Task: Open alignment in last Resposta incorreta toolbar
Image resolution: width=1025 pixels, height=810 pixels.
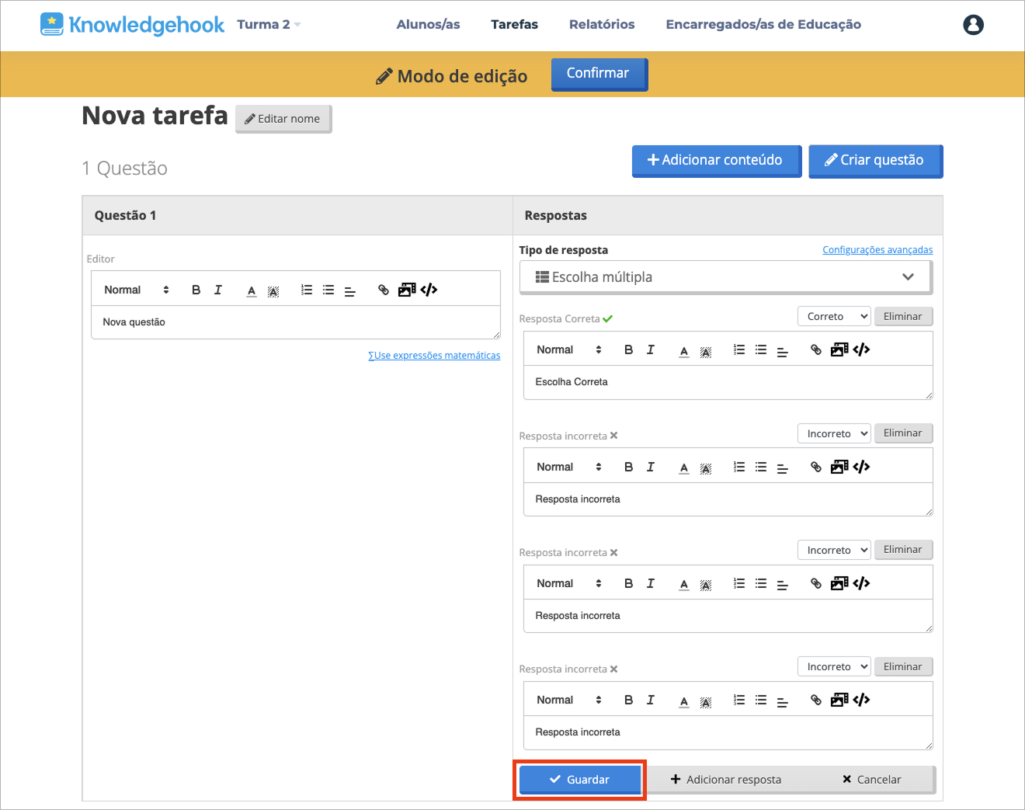Action: (783, 700)
